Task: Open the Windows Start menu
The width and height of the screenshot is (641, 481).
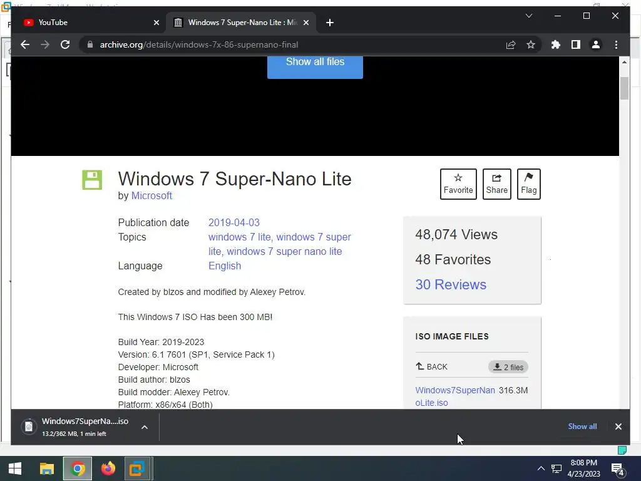Action: (x=15, y=468)
